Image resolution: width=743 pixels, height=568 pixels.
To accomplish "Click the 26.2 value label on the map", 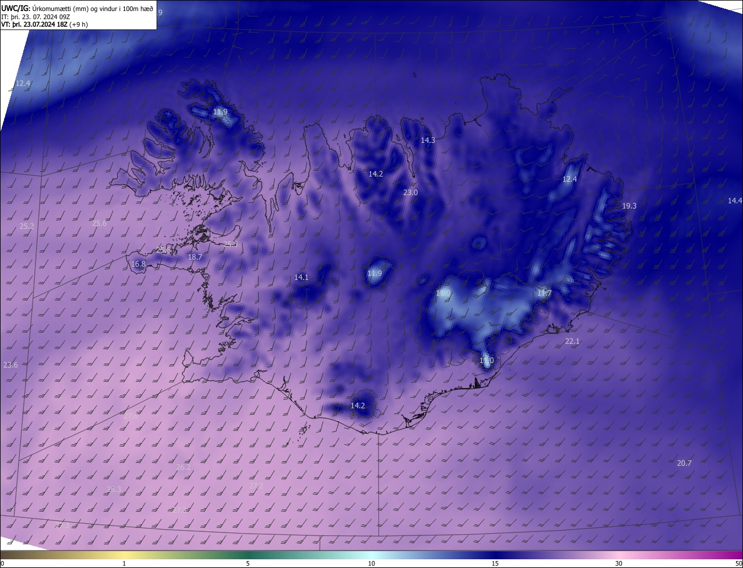I will coord(183,468).
